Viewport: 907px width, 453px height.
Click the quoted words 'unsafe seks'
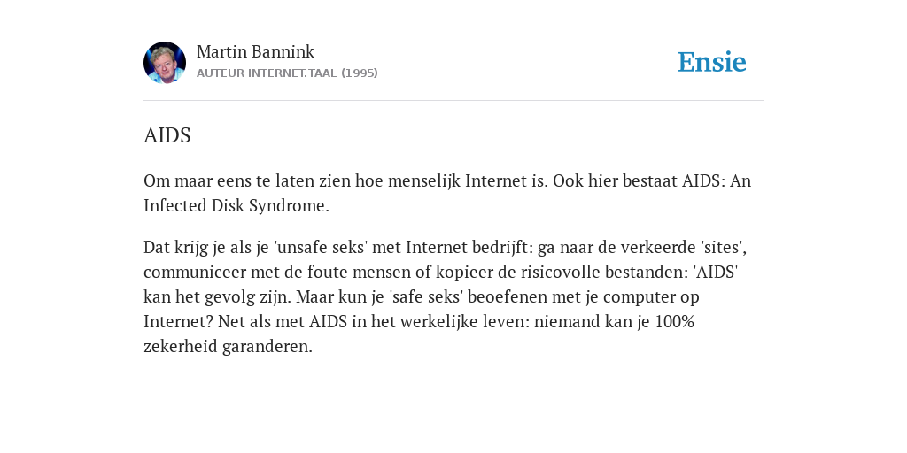[x=321, y=248]
